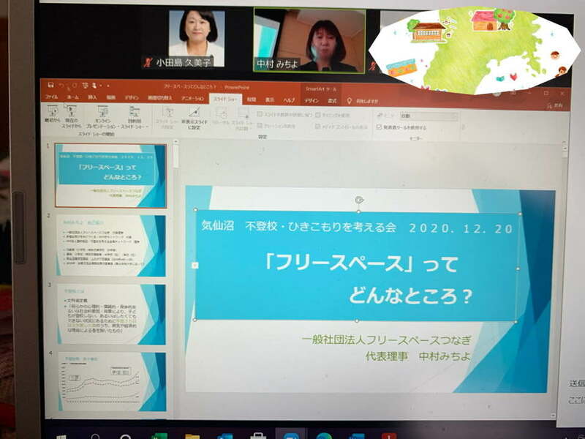Viewport: 585px width, 439px height.
Task: Expand the SmartArt text pane arrow
Action: (x=195, y=266)
